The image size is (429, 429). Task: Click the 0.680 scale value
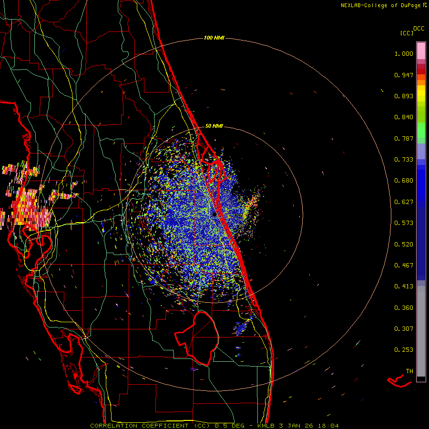(x=404, y=181)
